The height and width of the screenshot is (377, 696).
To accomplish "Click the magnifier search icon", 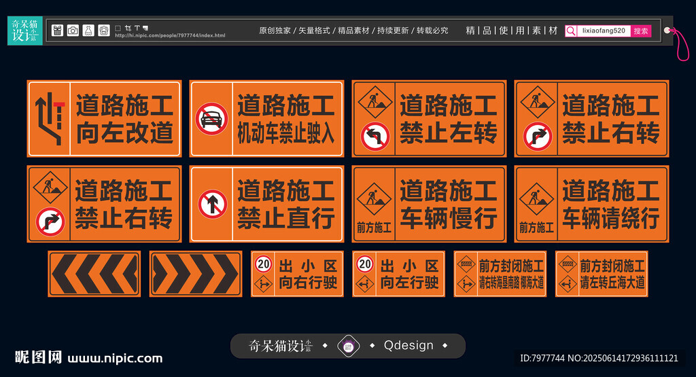I will (x=571, y=31).
